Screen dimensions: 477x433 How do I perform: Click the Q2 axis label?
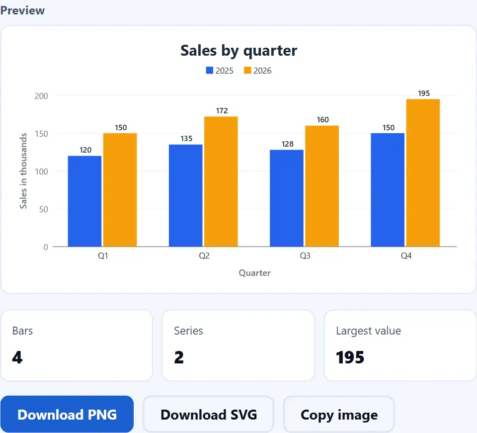click(x=204, y=256)
